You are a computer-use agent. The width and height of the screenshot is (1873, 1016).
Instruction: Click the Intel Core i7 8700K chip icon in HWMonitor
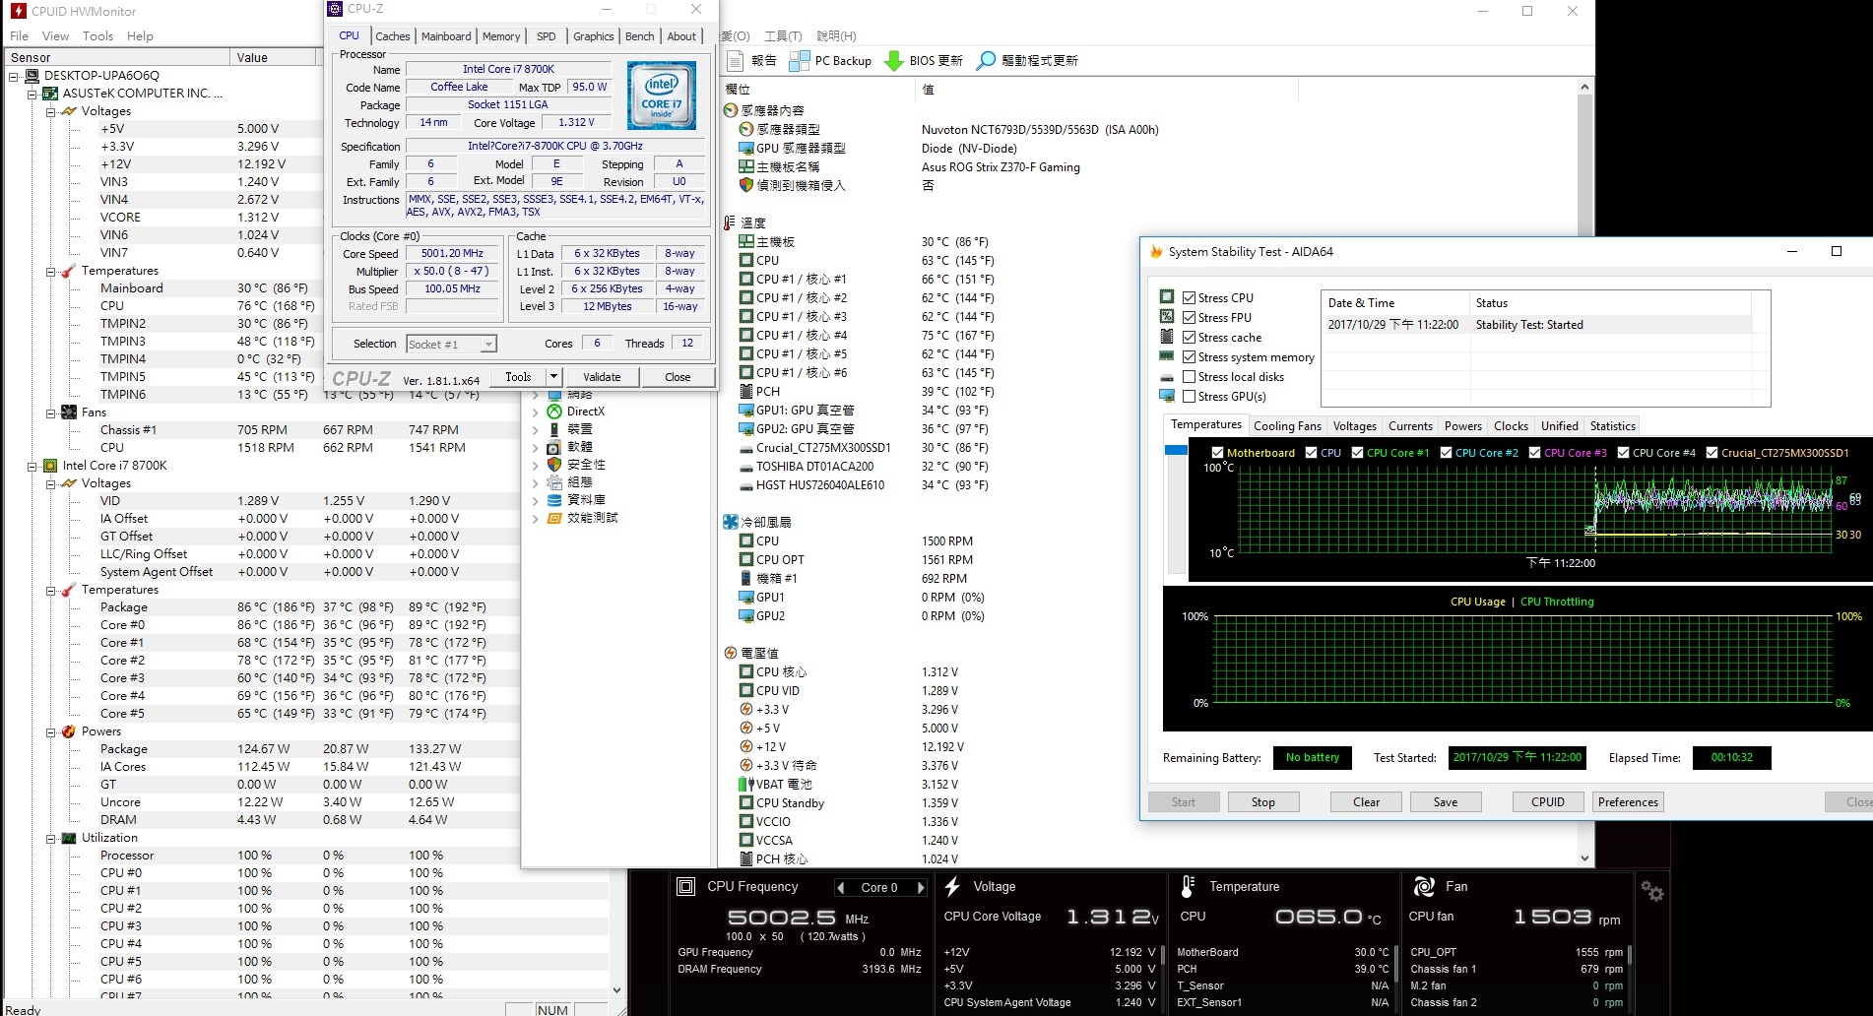tap(50, 466)
